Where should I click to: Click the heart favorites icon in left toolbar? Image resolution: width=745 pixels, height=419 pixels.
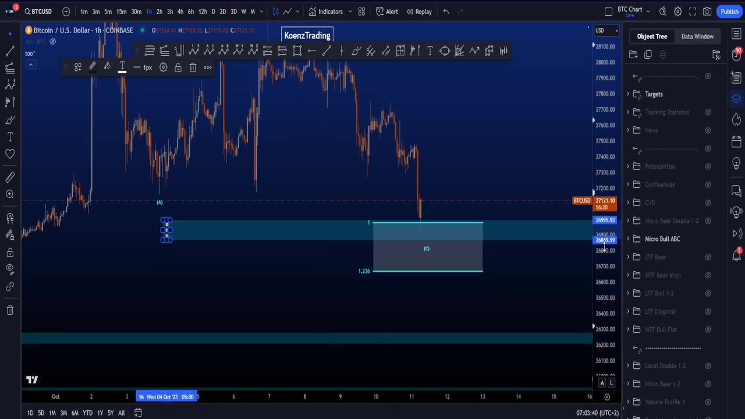pyautogui.click(x=10, y=154)
